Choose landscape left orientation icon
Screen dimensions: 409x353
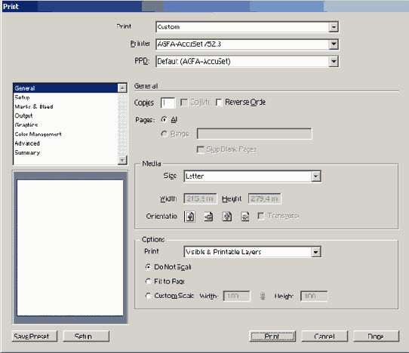coord(208,216)
